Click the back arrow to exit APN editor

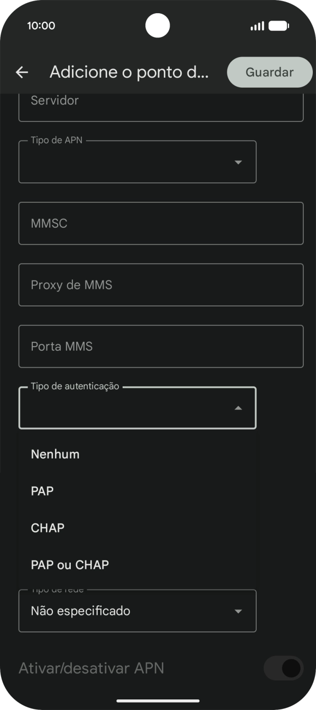(21, 72)
